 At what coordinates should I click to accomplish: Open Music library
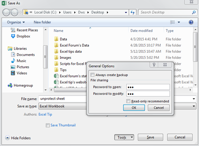click(x=19, y=61)
